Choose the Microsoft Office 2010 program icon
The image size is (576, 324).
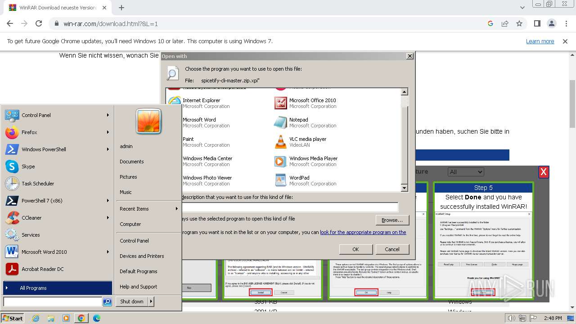pos(281,103)
